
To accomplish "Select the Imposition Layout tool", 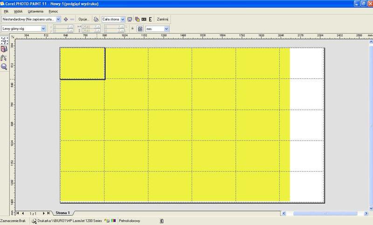I will click(4, 49).
